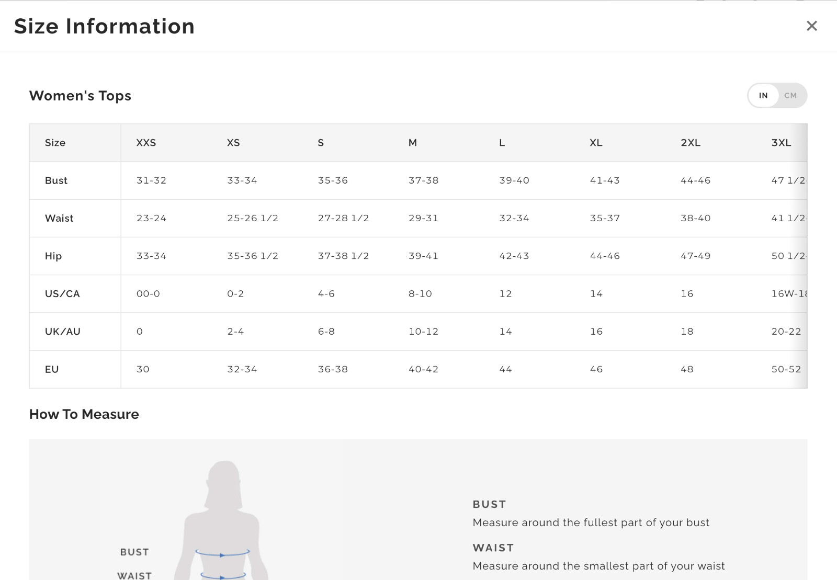The height and width of the screenshot is (580, 837).
Task: Select the IN unit option
Action: click(x=763, y=96)
